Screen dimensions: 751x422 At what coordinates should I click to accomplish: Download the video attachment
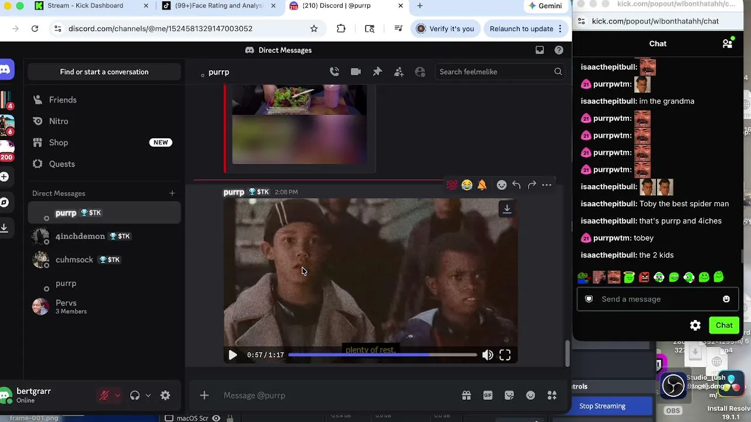(507, 209)
